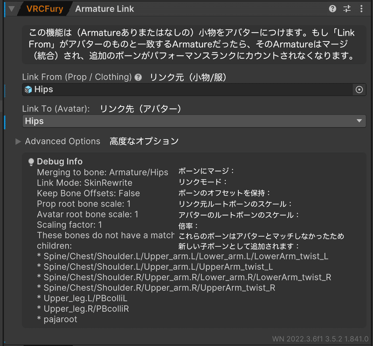Click the lightbulb icon beside Debug Info
The height and width of the screenshot is (346, 373).
(30, 161)
